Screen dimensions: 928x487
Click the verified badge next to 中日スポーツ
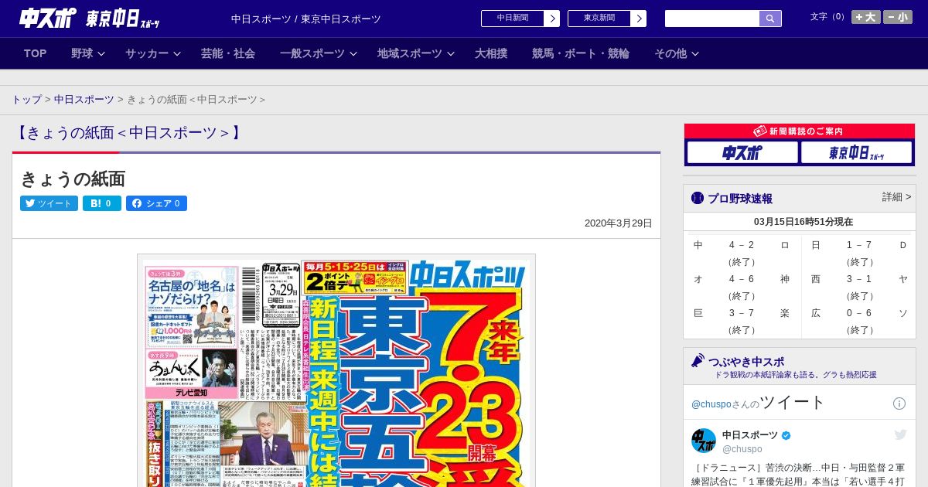coord(786,436)
